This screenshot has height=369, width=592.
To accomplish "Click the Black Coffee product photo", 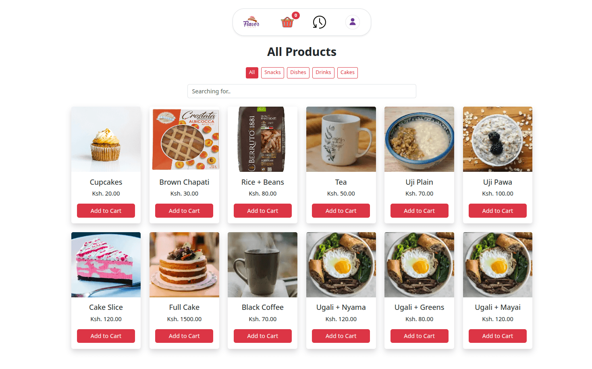I will (262, 264).
